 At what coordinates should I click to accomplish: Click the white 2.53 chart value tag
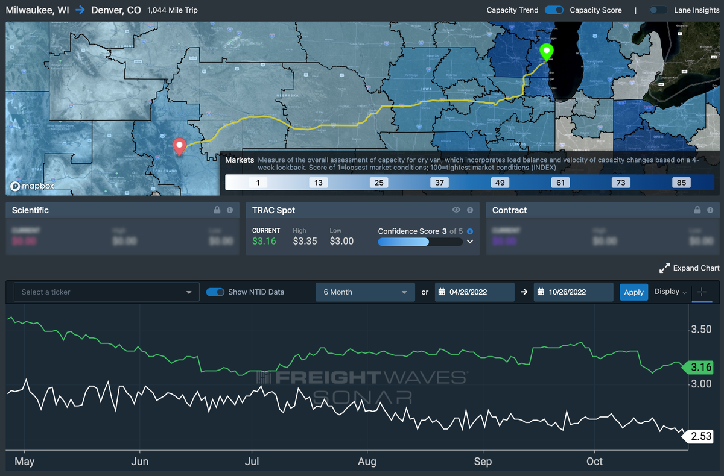tap(699, 436)
